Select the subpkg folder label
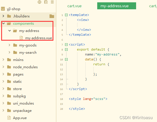Screen dimensions: 157x122 (x=19, y=96)
